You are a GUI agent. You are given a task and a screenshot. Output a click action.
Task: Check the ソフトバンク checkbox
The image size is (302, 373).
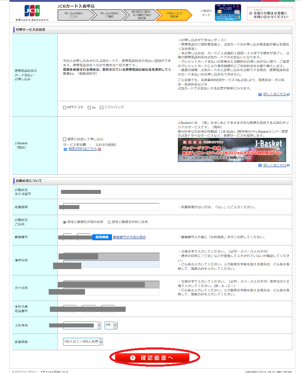(101, 108)
